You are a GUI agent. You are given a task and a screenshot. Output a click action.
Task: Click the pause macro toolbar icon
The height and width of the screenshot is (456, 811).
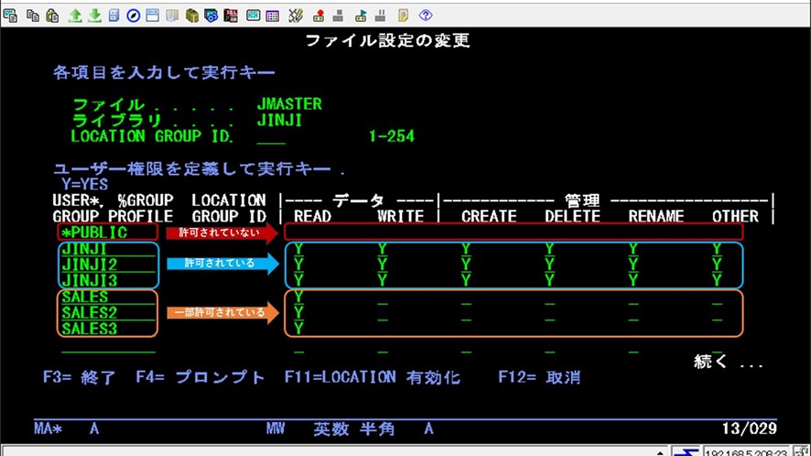[x=381, y=16]
